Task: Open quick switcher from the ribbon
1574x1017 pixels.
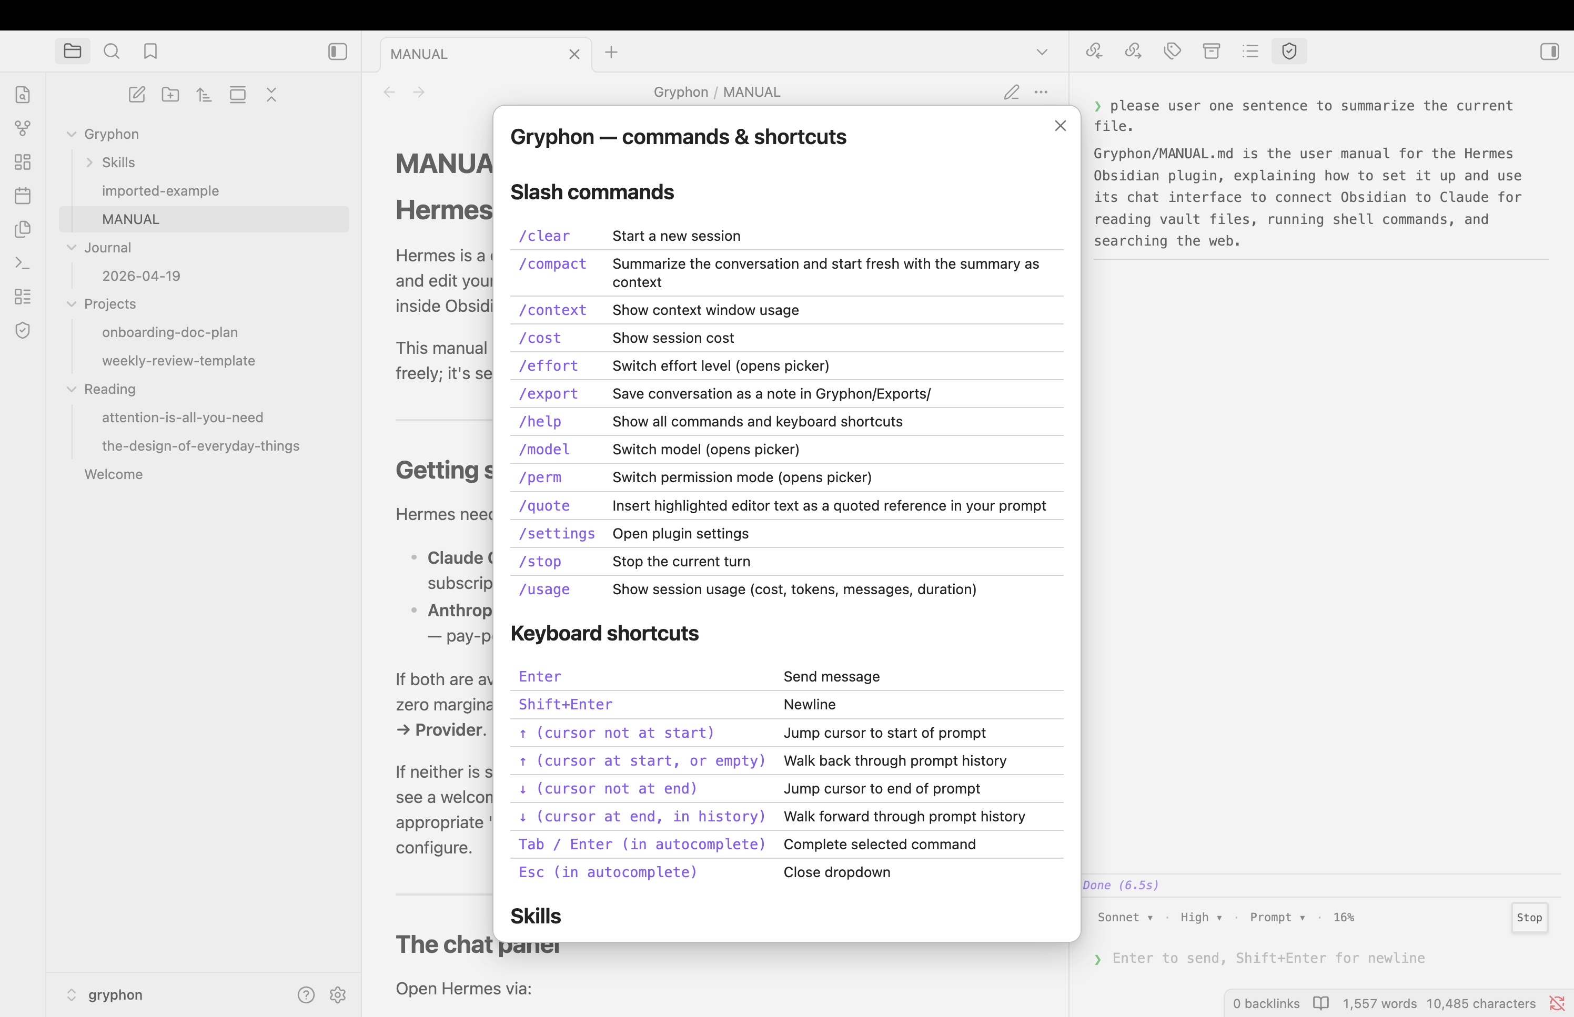Action: coord(23,95)
